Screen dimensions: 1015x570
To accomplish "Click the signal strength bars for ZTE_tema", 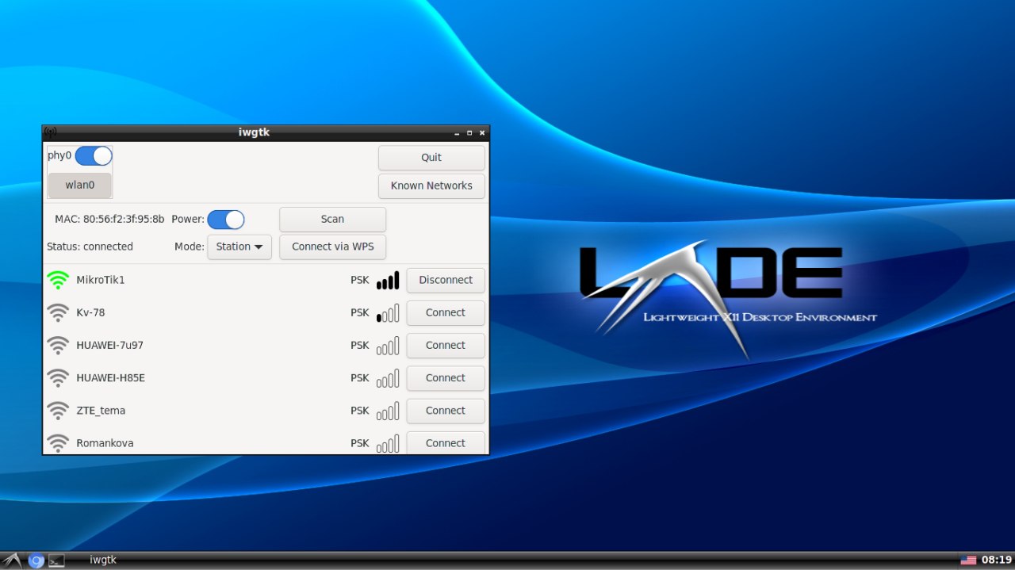I will coord(388,411).
